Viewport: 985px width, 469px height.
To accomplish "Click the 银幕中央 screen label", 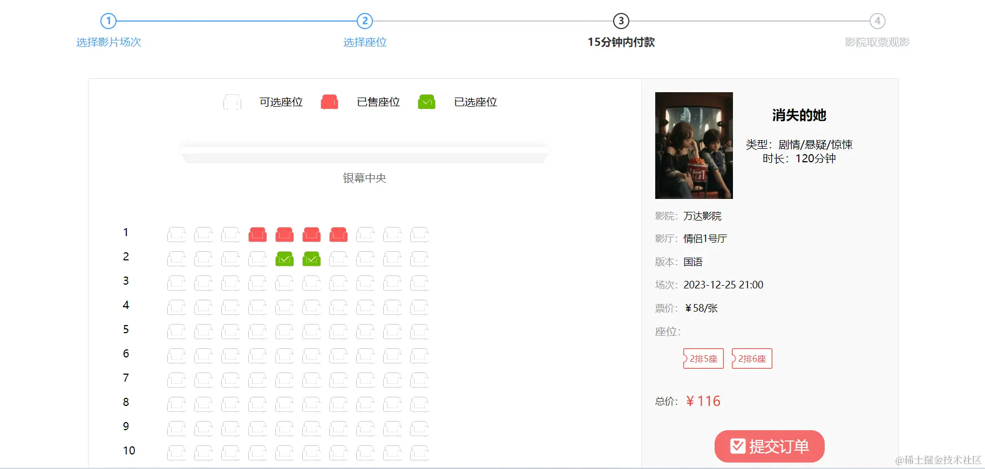I will (x=365, y=178).
